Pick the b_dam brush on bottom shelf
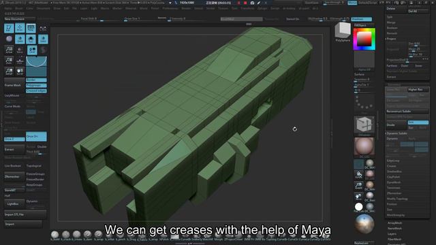The height and width of the screenshot is (245, 436). click(88, 234)
